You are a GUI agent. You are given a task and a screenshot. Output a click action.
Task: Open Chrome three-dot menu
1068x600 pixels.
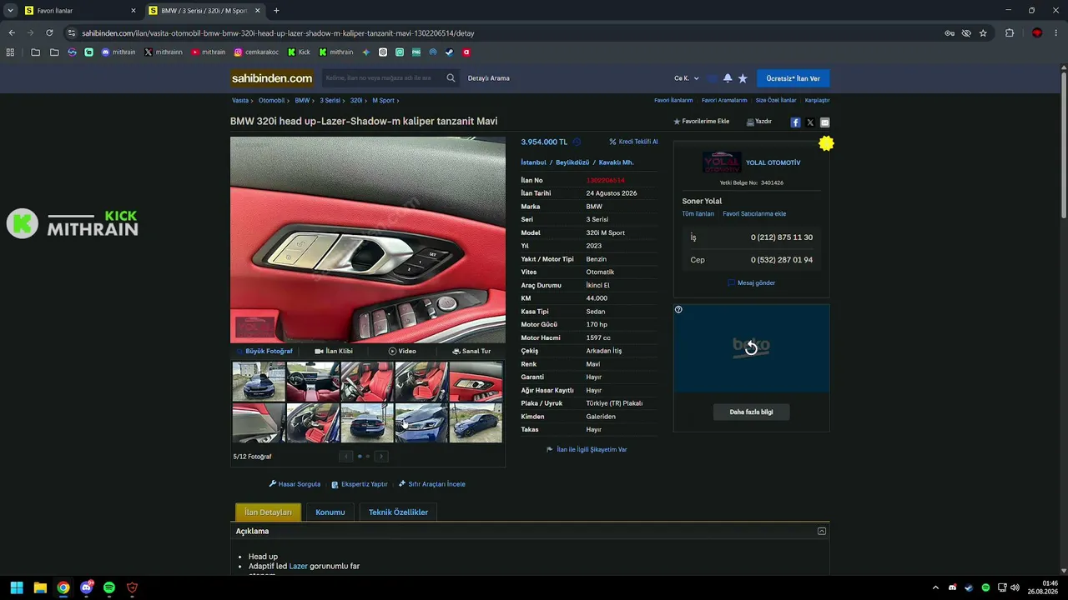[x=1056, y=33]
